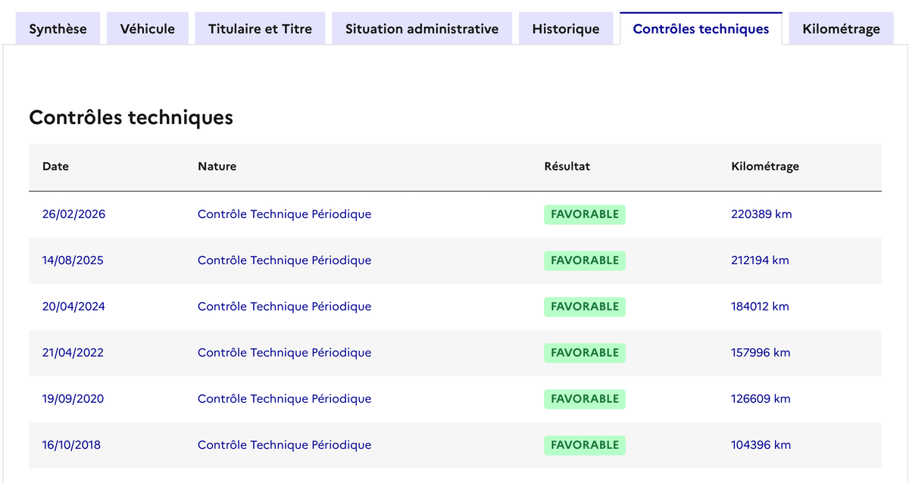Open the Historique tab
909x483 pixels.
coord(566,29)
